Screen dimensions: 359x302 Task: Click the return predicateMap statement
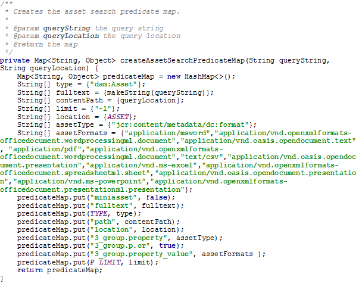click(60, 270)
